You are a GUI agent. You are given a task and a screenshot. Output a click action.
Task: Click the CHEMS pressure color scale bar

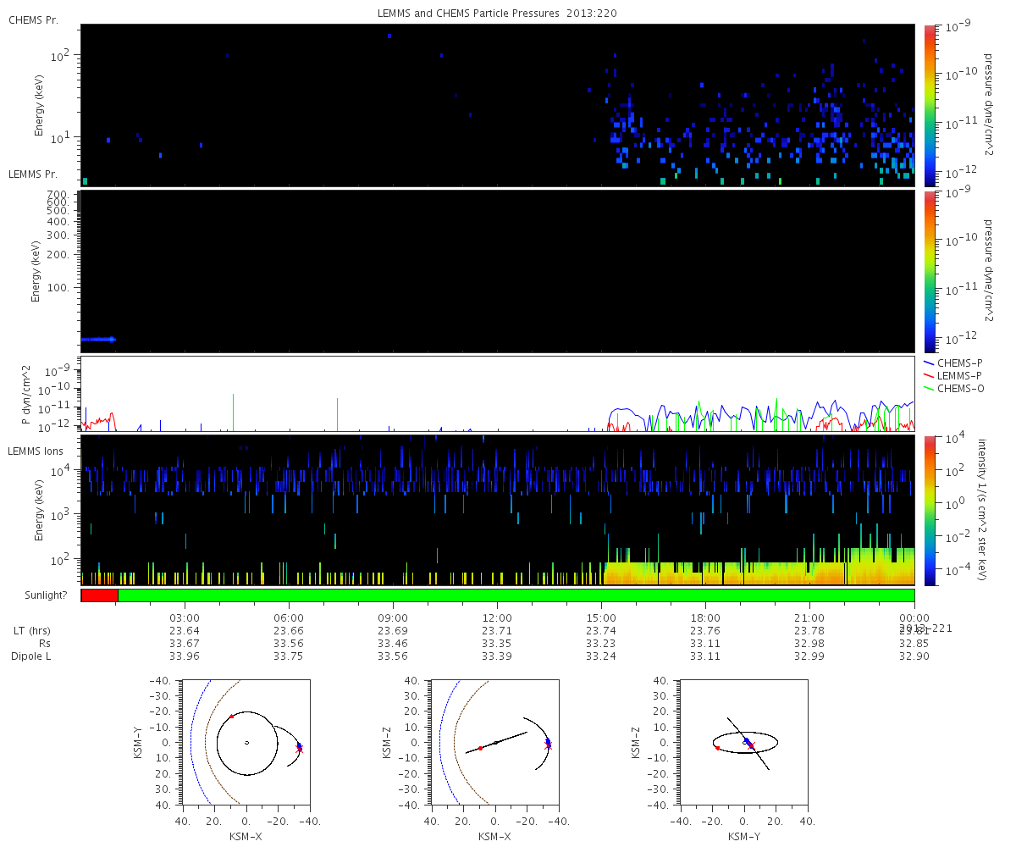coord(930,105)
